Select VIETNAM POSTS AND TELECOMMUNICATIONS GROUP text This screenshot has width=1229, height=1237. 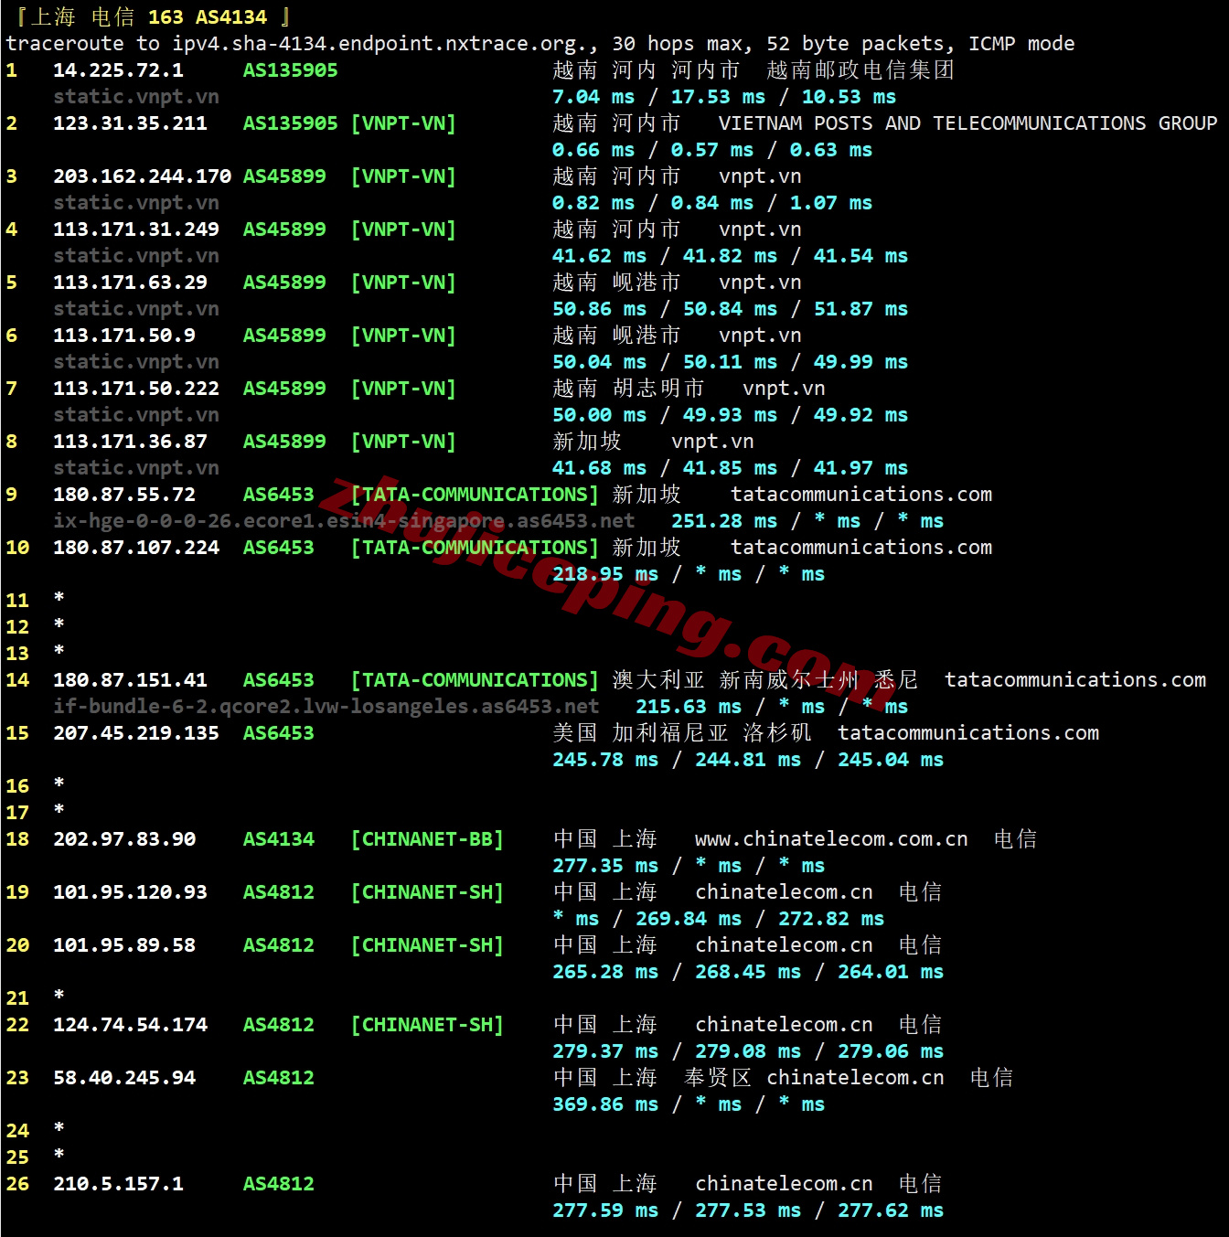point(968,123)
